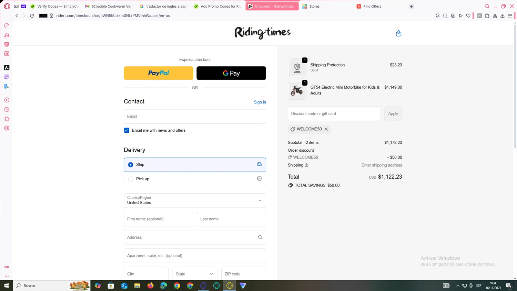Viewport: 517px width, 291px height.
Task: Toggle the VPN badge in address bar
Action: point(43,16)
